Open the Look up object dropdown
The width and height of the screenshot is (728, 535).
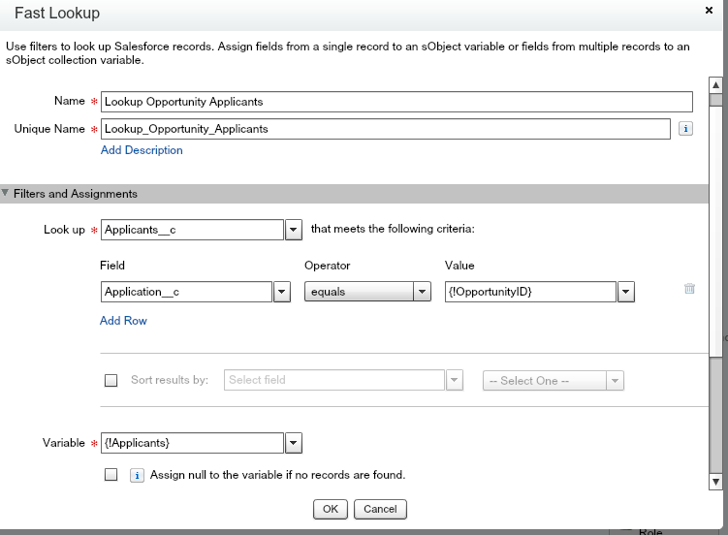click(x=294, y=230)
